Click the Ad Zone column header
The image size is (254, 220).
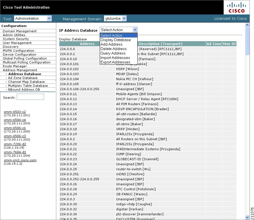(214, 44)
